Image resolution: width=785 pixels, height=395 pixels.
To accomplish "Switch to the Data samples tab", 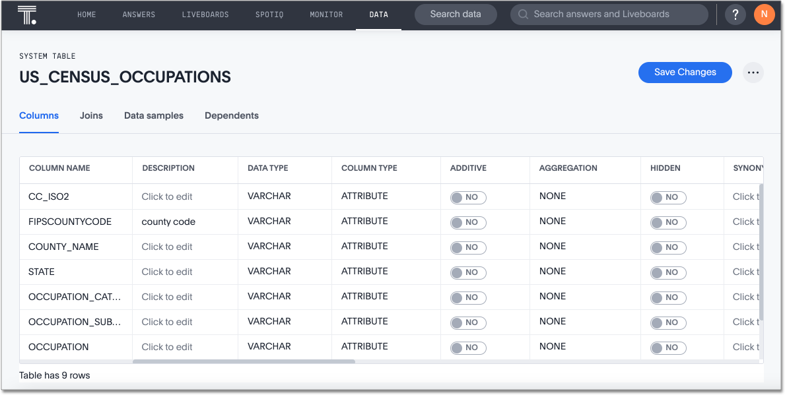I will (x=154, y=115).
